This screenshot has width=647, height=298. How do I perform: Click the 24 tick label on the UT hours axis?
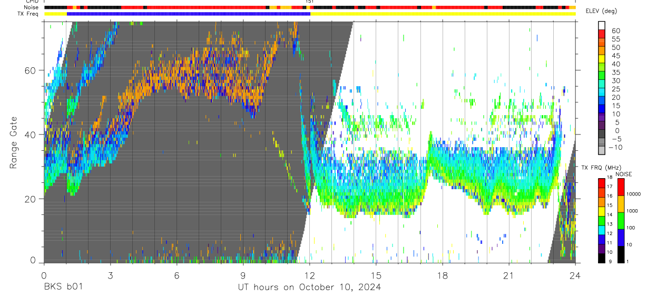tap(575, 275)
